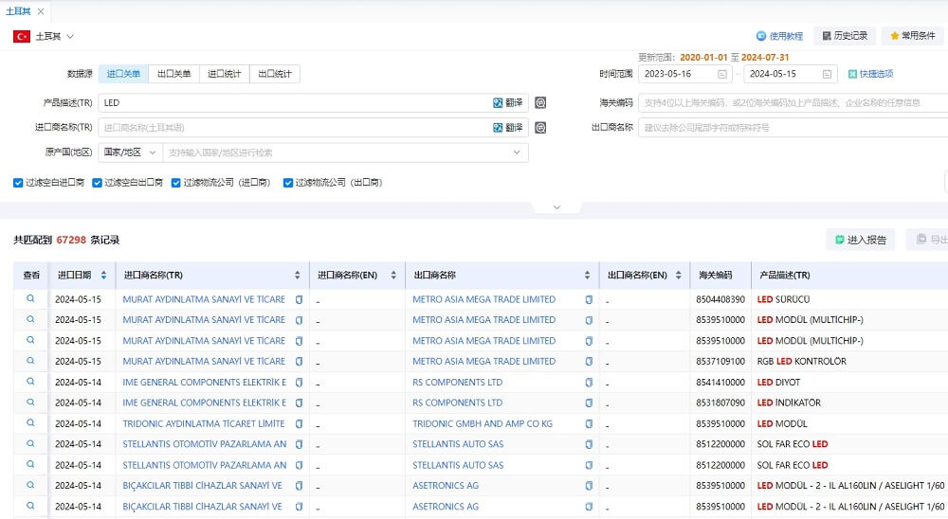Toggle 过滤空白进口商 checkbox
The image size is (948, 519).
click(x=18, y=183)
